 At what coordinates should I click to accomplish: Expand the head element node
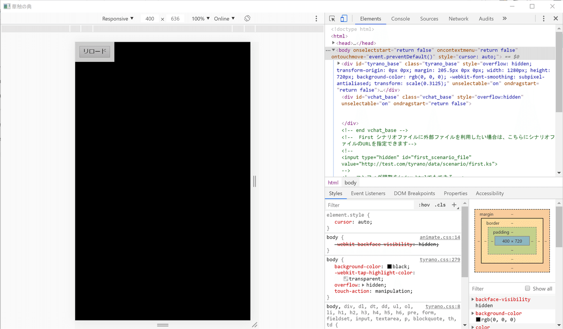tap(334, 43)
